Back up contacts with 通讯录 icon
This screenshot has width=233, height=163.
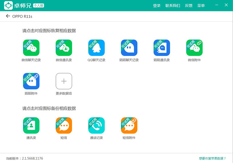tap(31, 126)
